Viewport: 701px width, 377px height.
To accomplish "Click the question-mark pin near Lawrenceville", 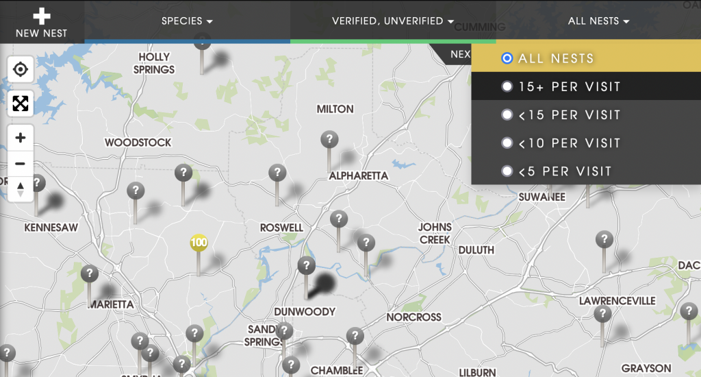I will [602, 313].
